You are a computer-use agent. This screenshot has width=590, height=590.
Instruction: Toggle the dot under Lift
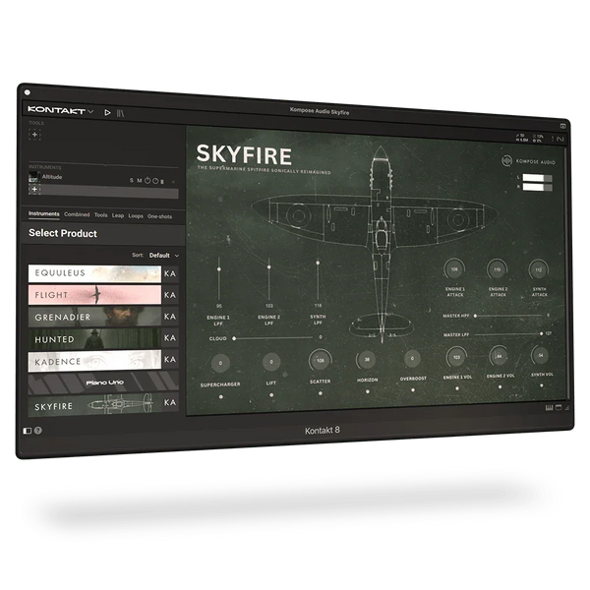coord(271,395)
